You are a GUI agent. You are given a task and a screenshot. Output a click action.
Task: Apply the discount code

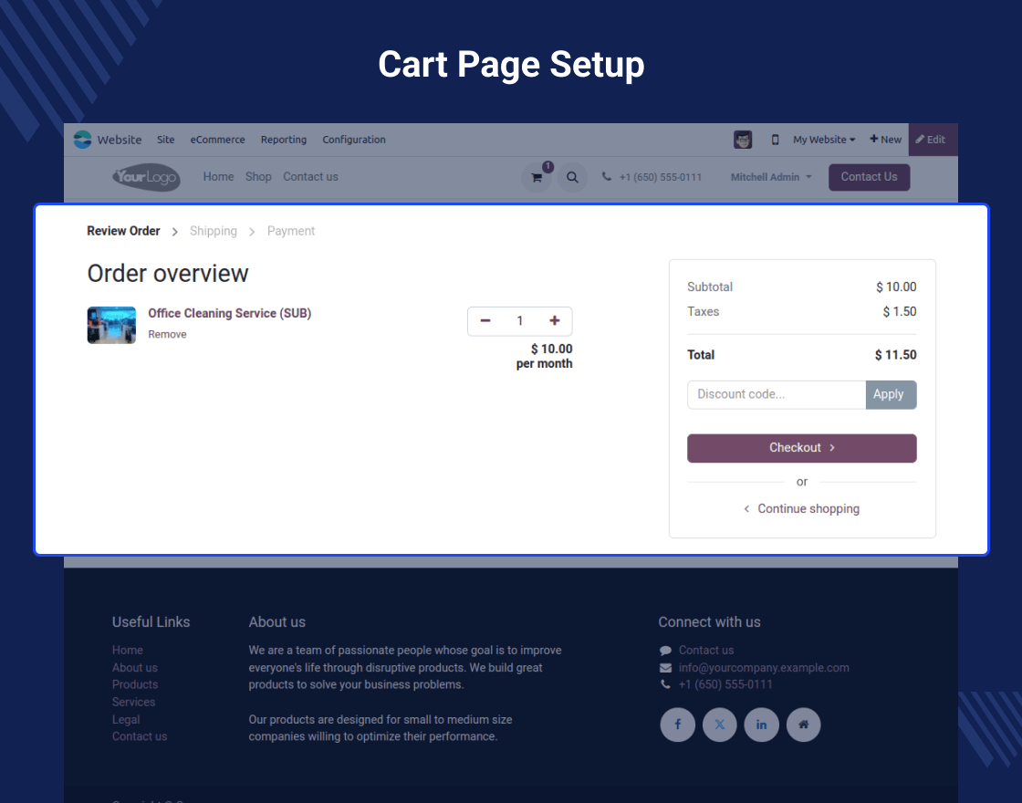891,394
